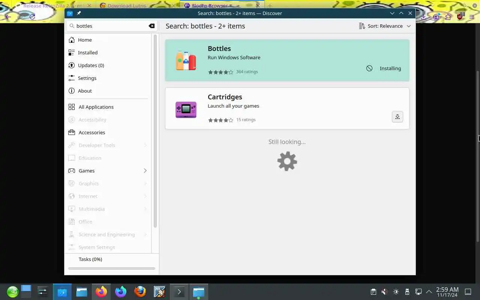
Task: Expand the Graphics category arrow
Action: [145, 183]
